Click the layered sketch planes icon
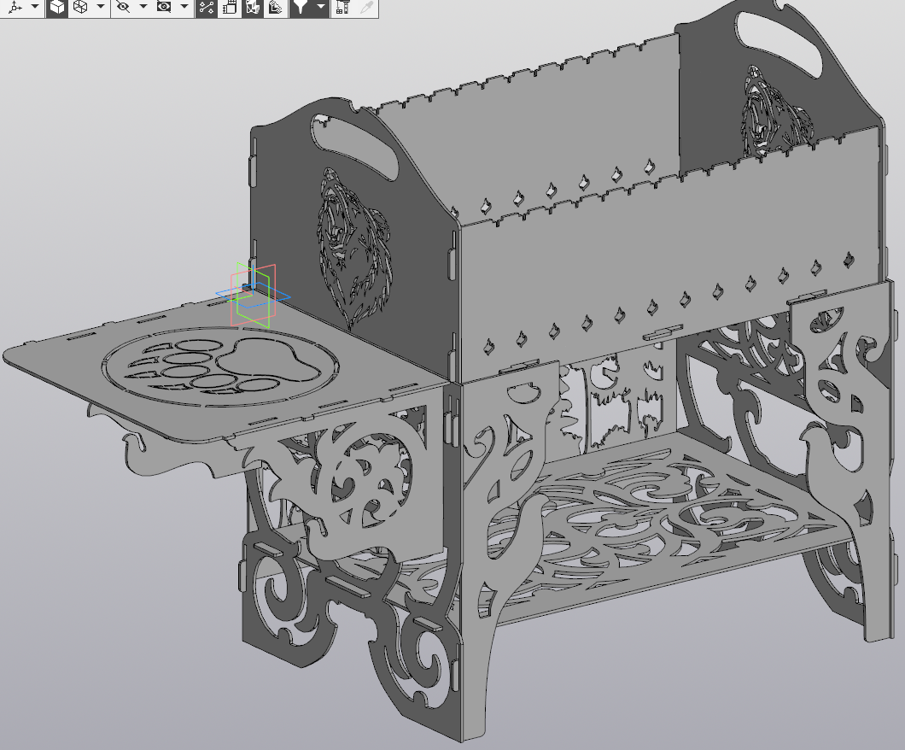Viewport: 905px width, 750px height. point(275,7)
